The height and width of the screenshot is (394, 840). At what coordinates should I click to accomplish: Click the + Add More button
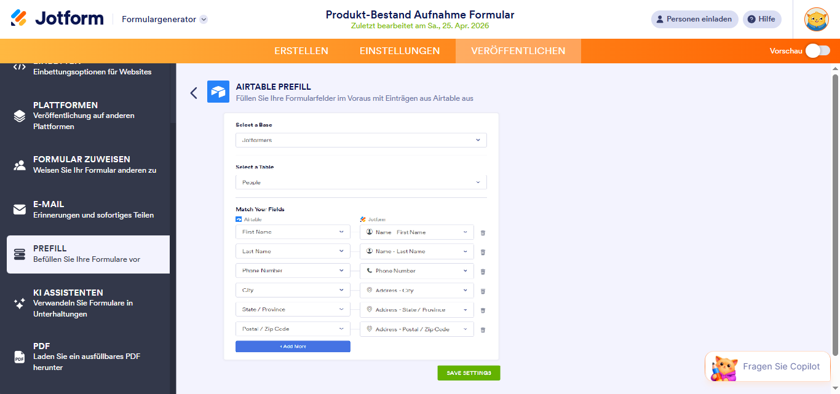(x=293, y=347)
